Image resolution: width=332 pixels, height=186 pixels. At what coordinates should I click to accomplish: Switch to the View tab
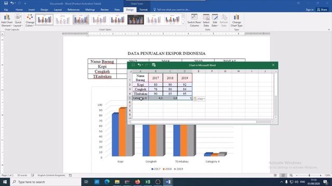[117, 10]
